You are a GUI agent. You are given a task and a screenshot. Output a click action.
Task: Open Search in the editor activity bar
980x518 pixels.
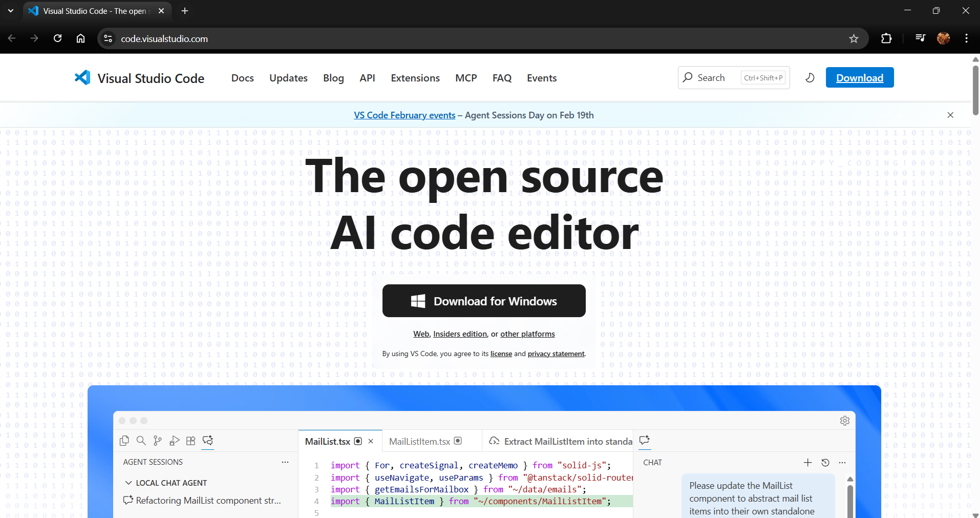coord(141,441)
